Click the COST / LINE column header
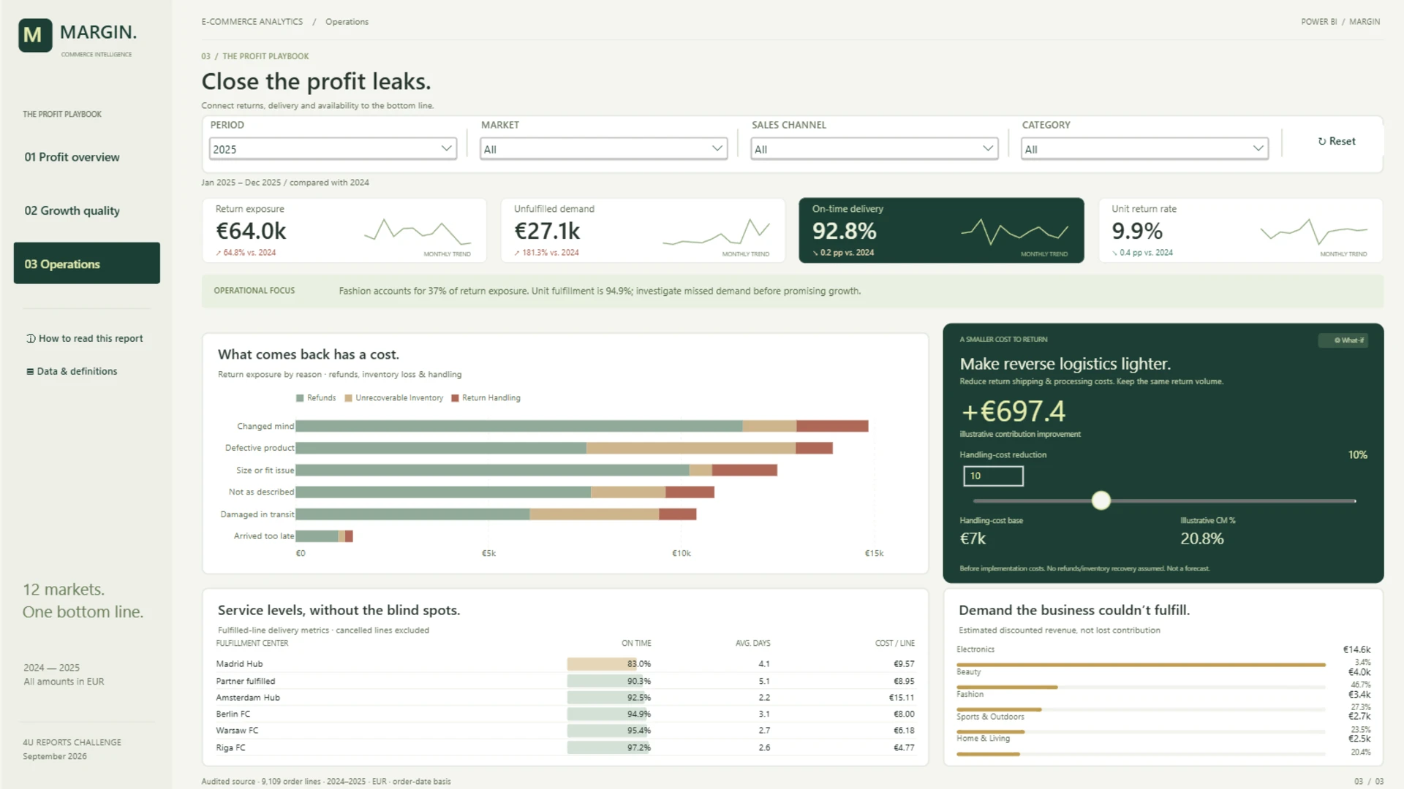 [894, 644]
